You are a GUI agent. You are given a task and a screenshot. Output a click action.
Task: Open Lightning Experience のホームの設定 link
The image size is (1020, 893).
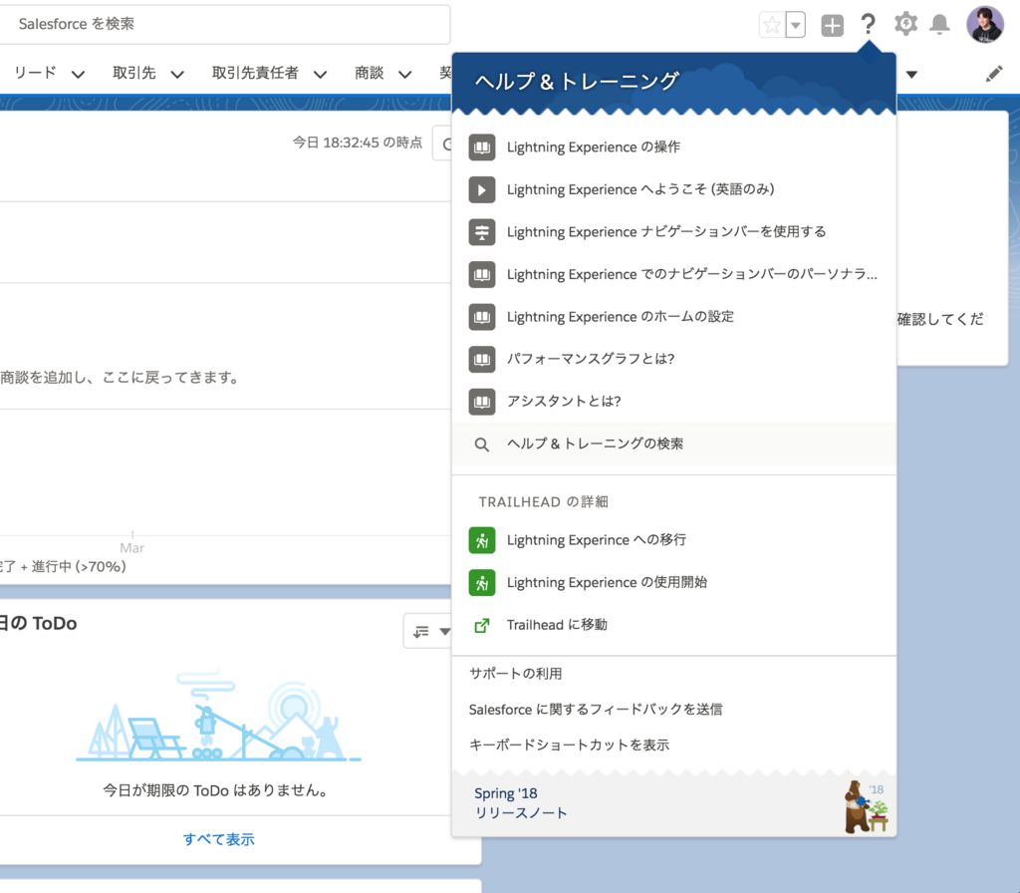(x=620, y=317)
